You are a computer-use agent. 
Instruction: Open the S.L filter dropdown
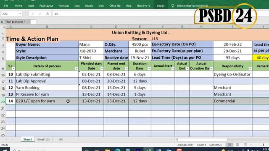click(x=13, y=69)
